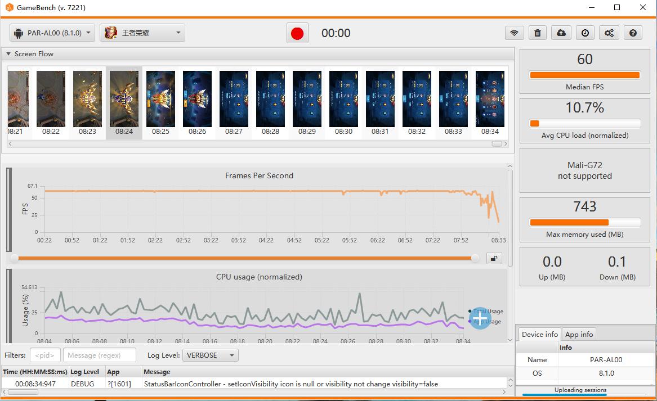Viewport: 657px width, 401px height.
Task: Open the Wi-Fi connection settings
Action: (513, 33)
